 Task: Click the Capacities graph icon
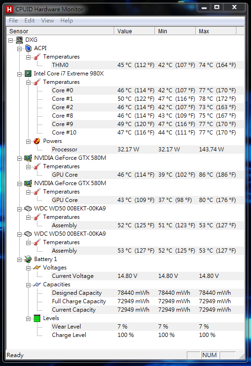(37, 284)
